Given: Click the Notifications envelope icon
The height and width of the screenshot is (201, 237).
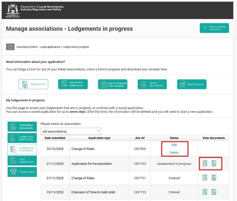Looking at the screenshot, I should pyautogui.click(x=182, y=84).
